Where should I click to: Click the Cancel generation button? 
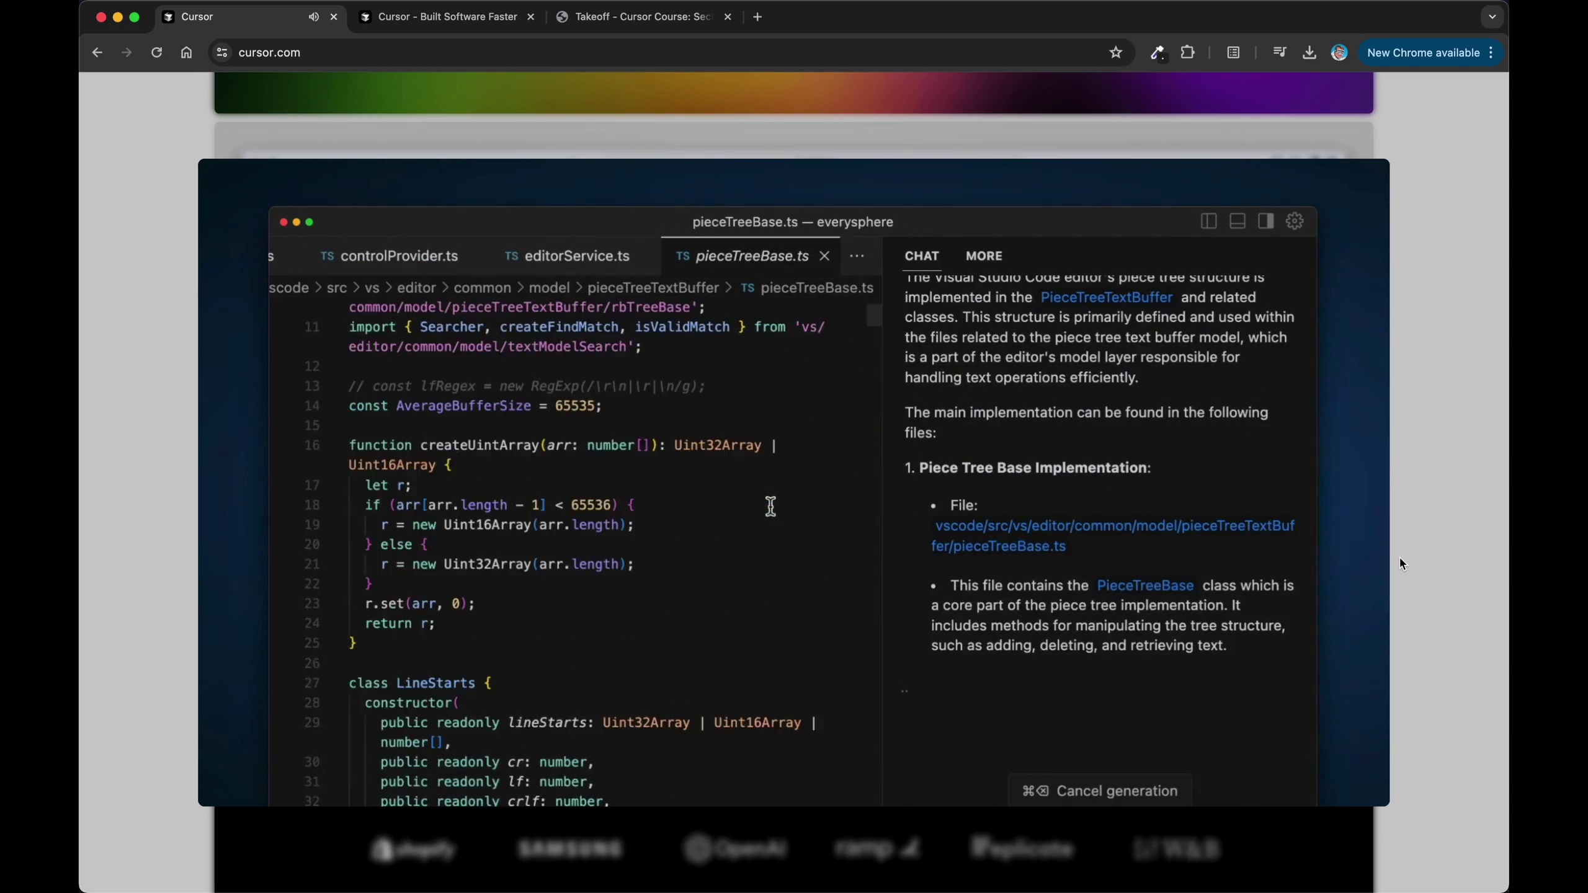[1099, 791]
